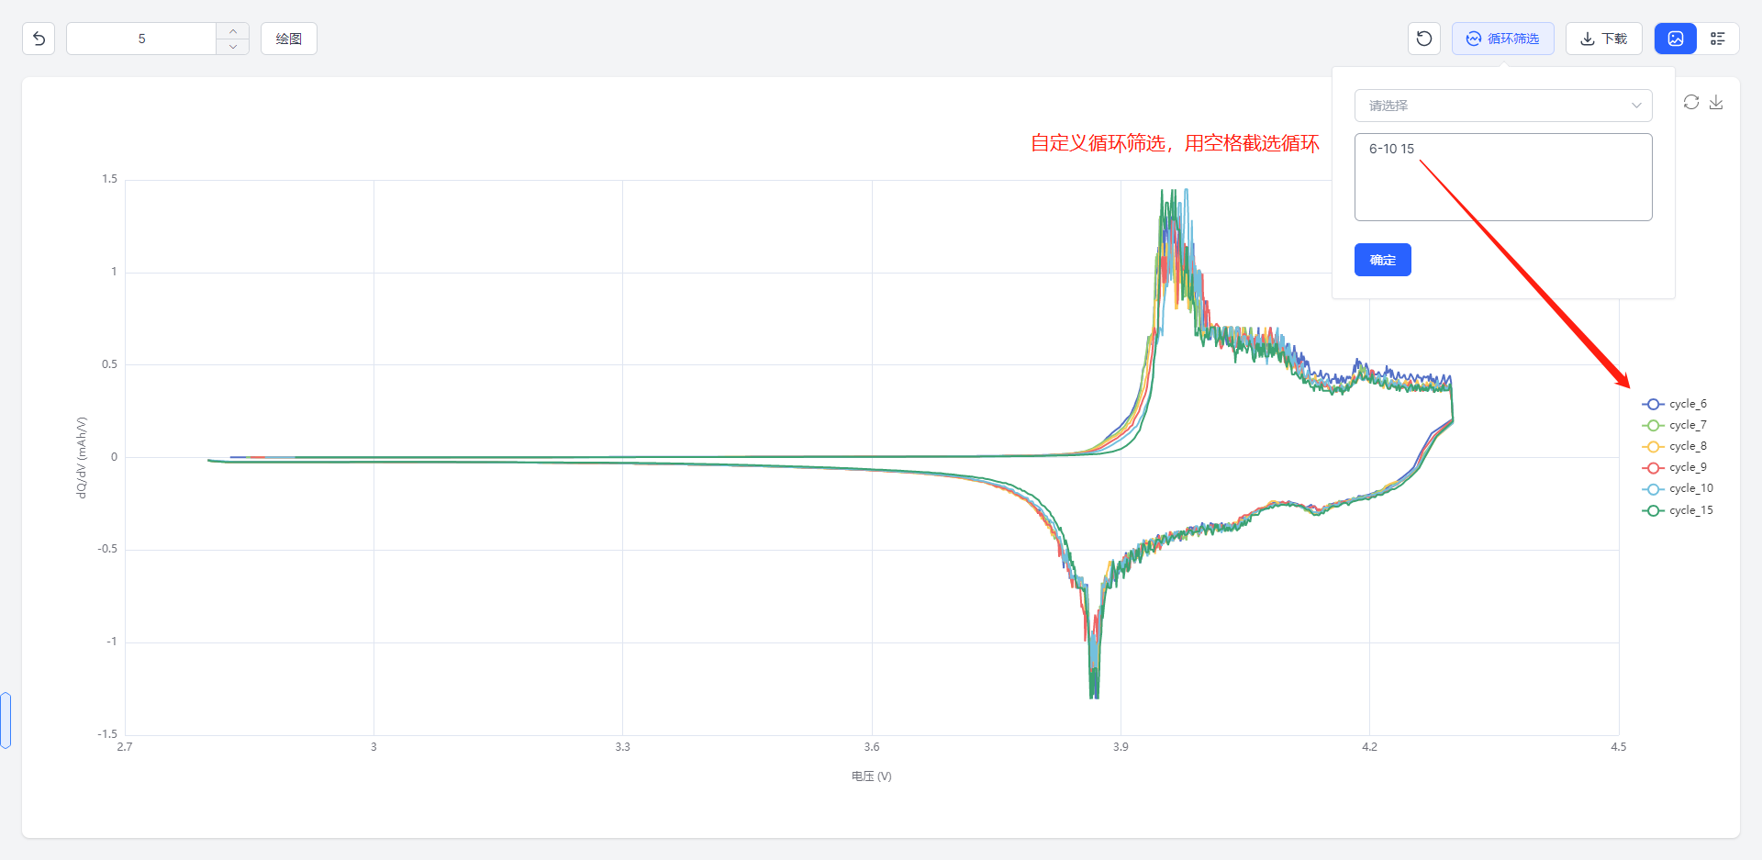The height and width of the screenshot is (860, 1762).
Task: Toggle cycle_9 legend entry
Action: click(x=1675, y=467)
